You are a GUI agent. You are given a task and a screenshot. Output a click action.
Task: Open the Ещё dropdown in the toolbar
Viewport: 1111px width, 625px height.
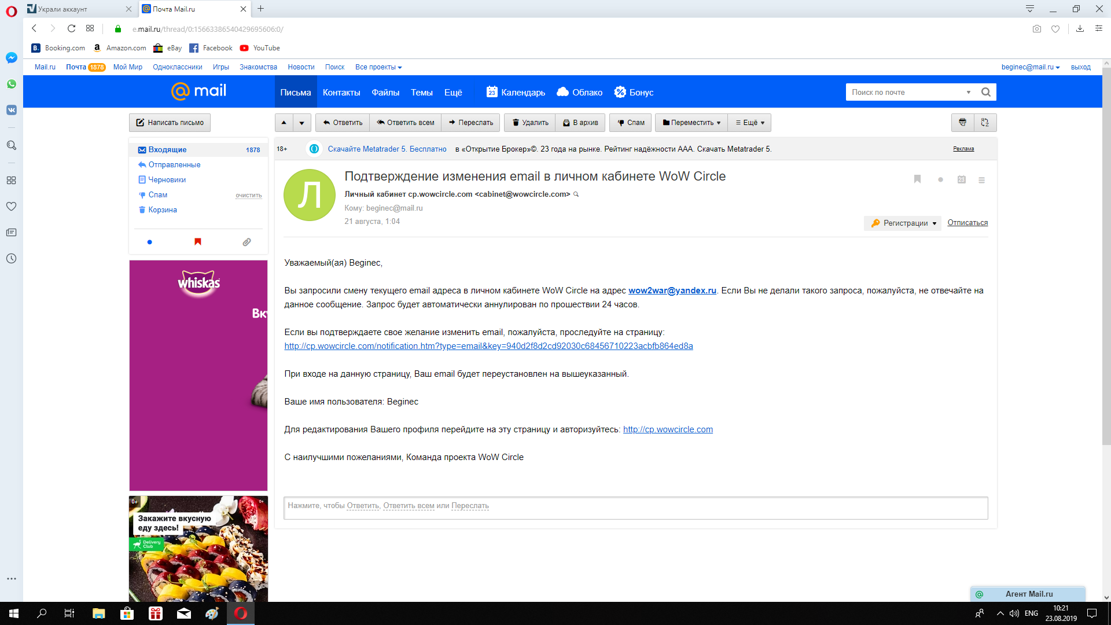(750, 123)
